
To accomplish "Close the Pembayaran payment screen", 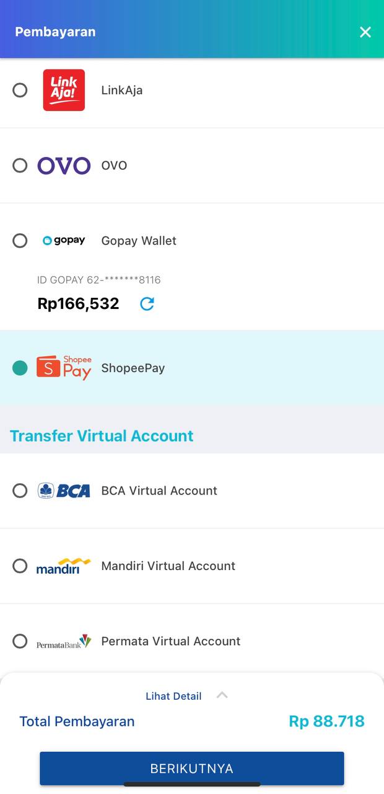I will [365, 32].
